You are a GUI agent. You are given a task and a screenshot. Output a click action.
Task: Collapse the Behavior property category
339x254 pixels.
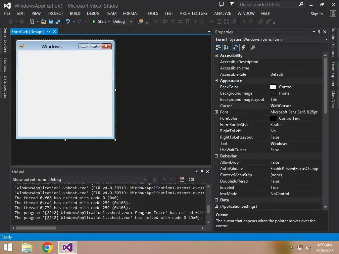(x=216, y=156)
